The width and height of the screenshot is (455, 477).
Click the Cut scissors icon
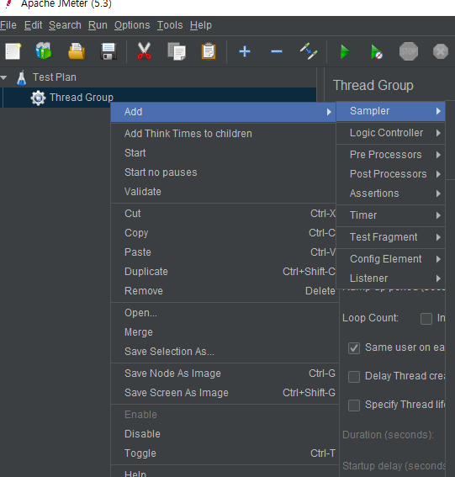click(144, 51)
